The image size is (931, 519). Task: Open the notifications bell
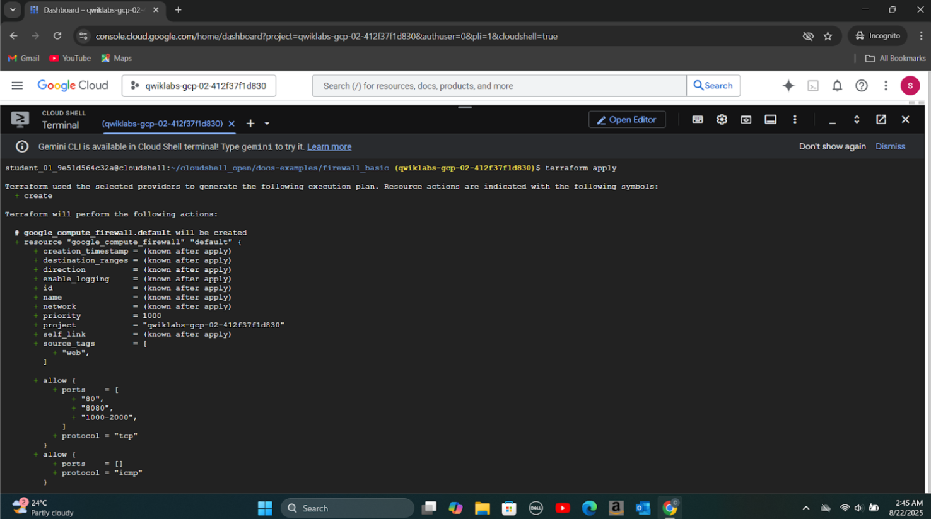836,86
